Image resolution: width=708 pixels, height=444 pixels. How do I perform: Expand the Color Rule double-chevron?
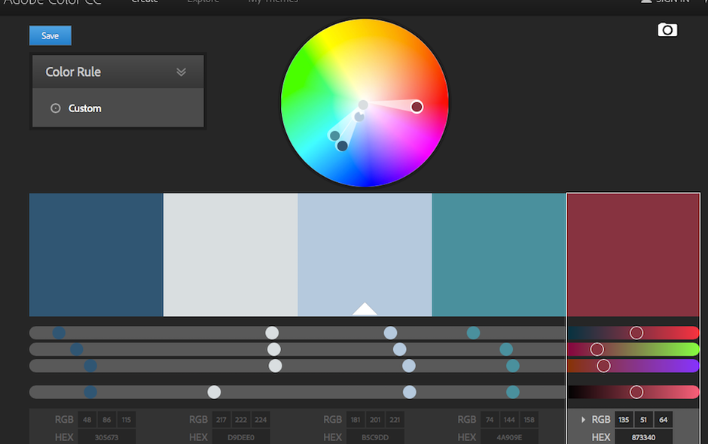[x=181, y=71]
